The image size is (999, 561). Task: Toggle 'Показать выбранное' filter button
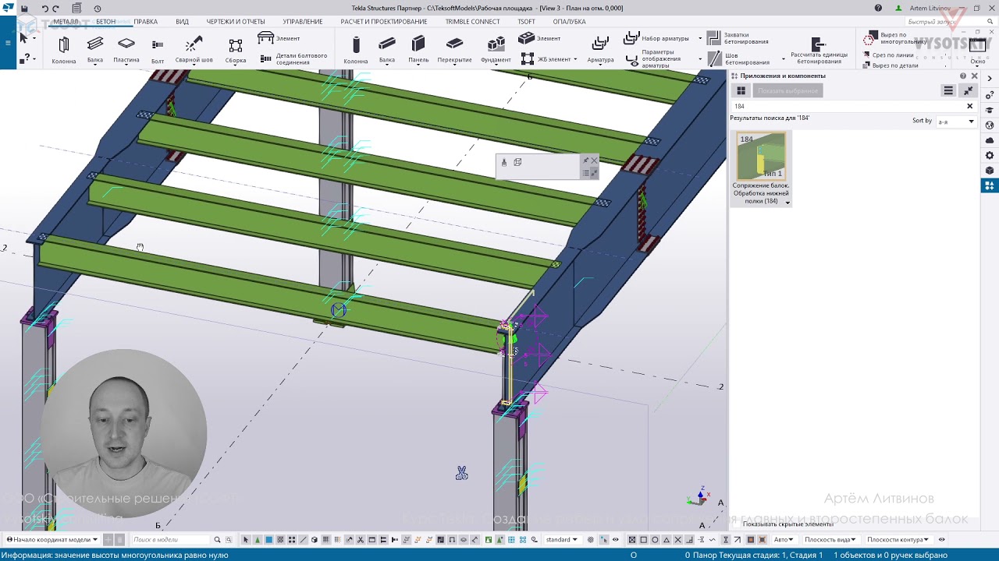click(788, 90)
